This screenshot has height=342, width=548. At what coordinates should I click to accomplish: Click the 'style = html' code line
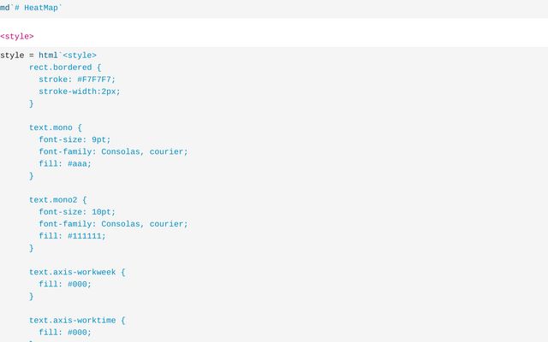point(48,56)
